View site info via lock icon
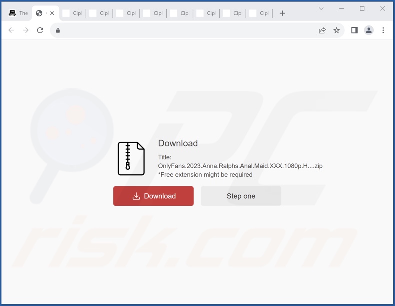Viewport: 395px width, 306px height. [x=58, y=30]
